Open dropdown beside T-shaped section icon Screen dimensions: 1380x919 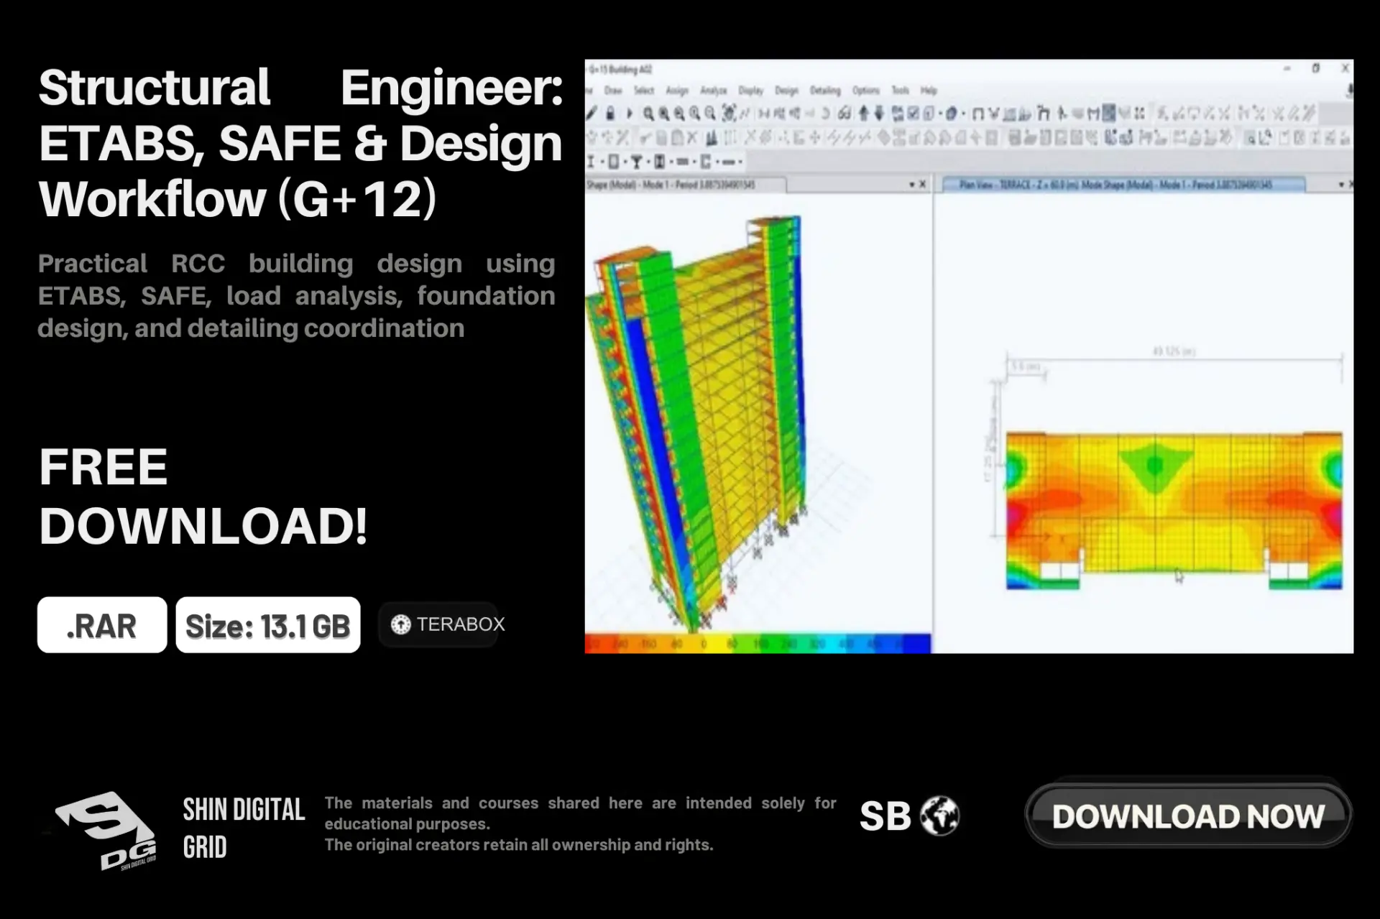coord(648,161)
